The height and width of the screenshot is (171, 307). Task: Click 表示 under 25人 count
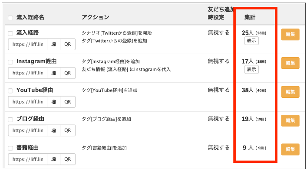[x=251, y=41]
